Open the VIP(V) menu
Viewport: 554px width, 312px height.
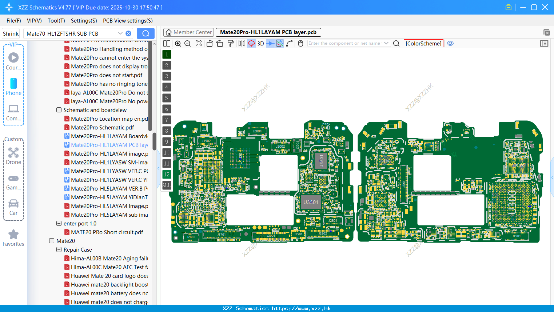click(x=34, y=21)
